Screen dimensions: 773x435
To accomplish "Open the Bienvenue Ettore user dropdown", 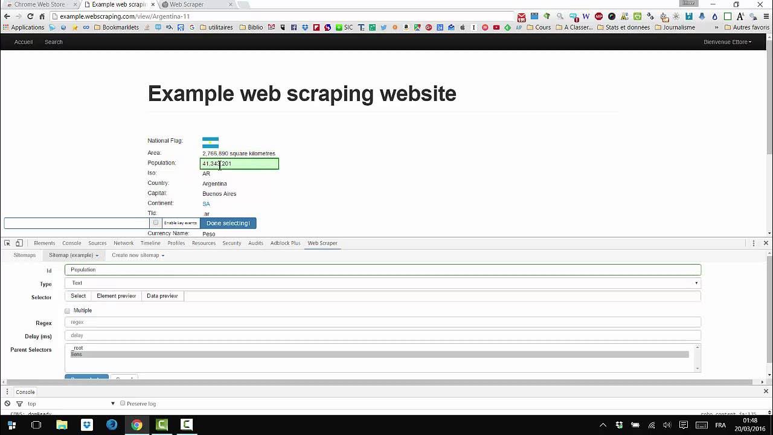I will click(x=727, y=42).
